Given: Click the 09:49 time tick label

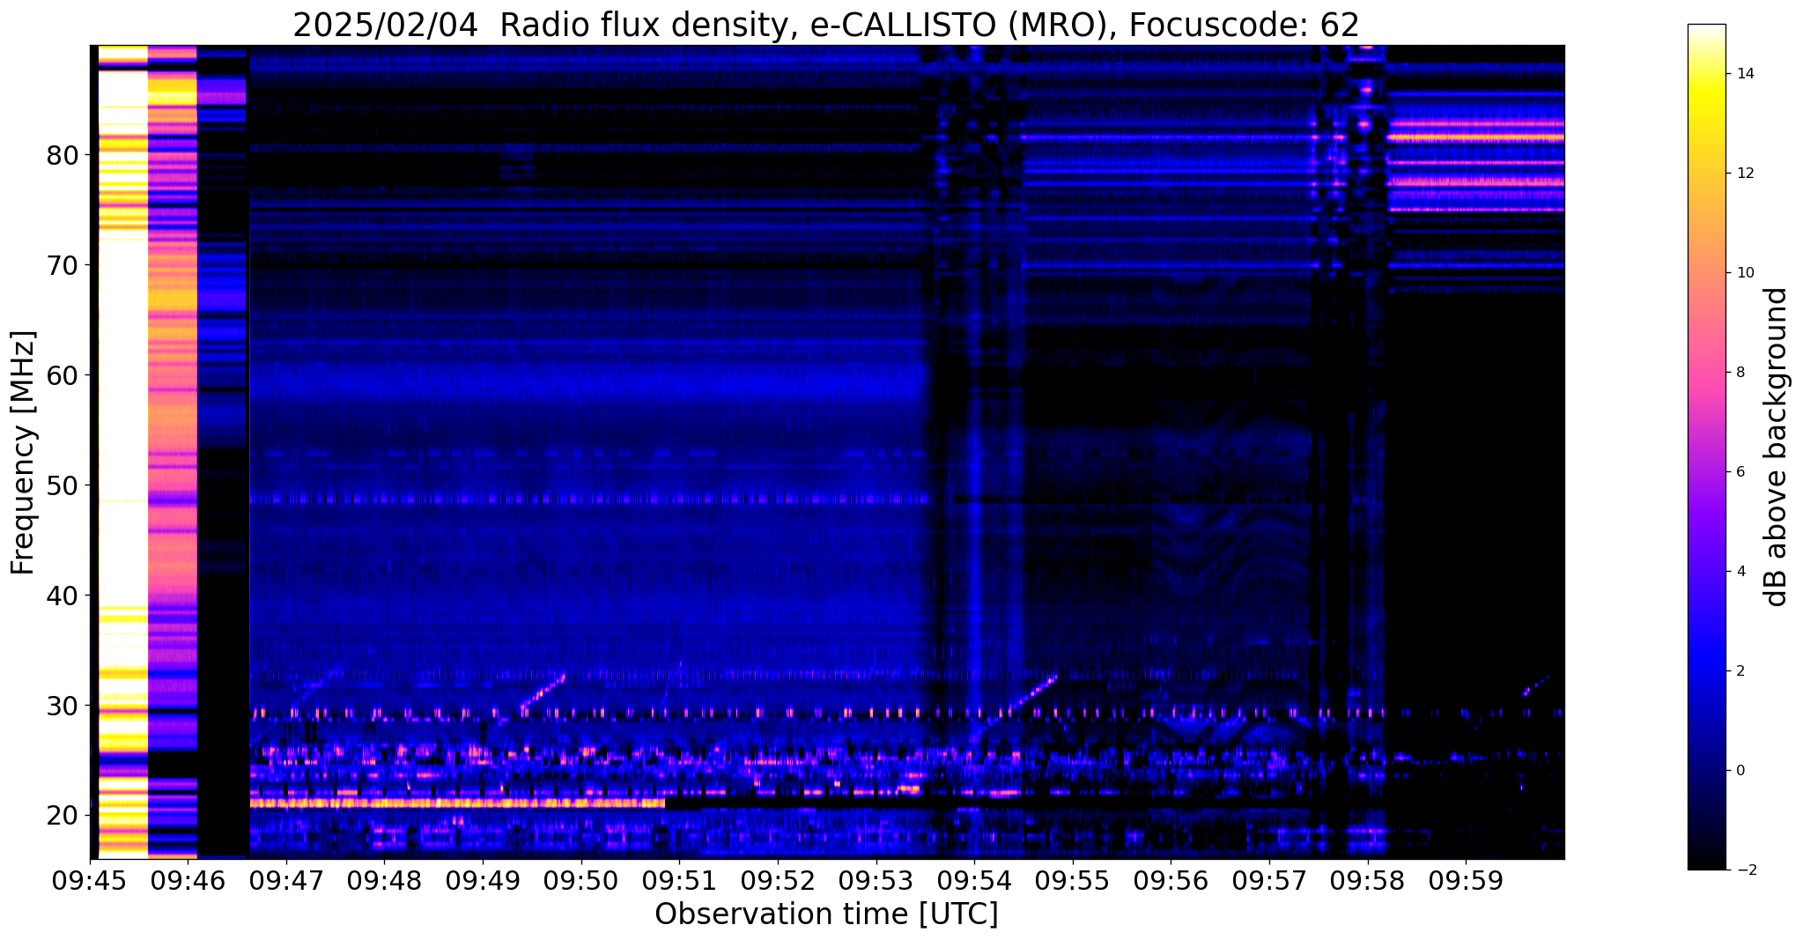Looking at the screenshot, I should pos(483,880).
